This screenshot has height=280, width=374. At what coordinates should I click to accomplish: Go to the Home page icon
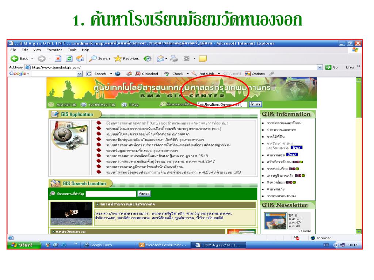80,59
